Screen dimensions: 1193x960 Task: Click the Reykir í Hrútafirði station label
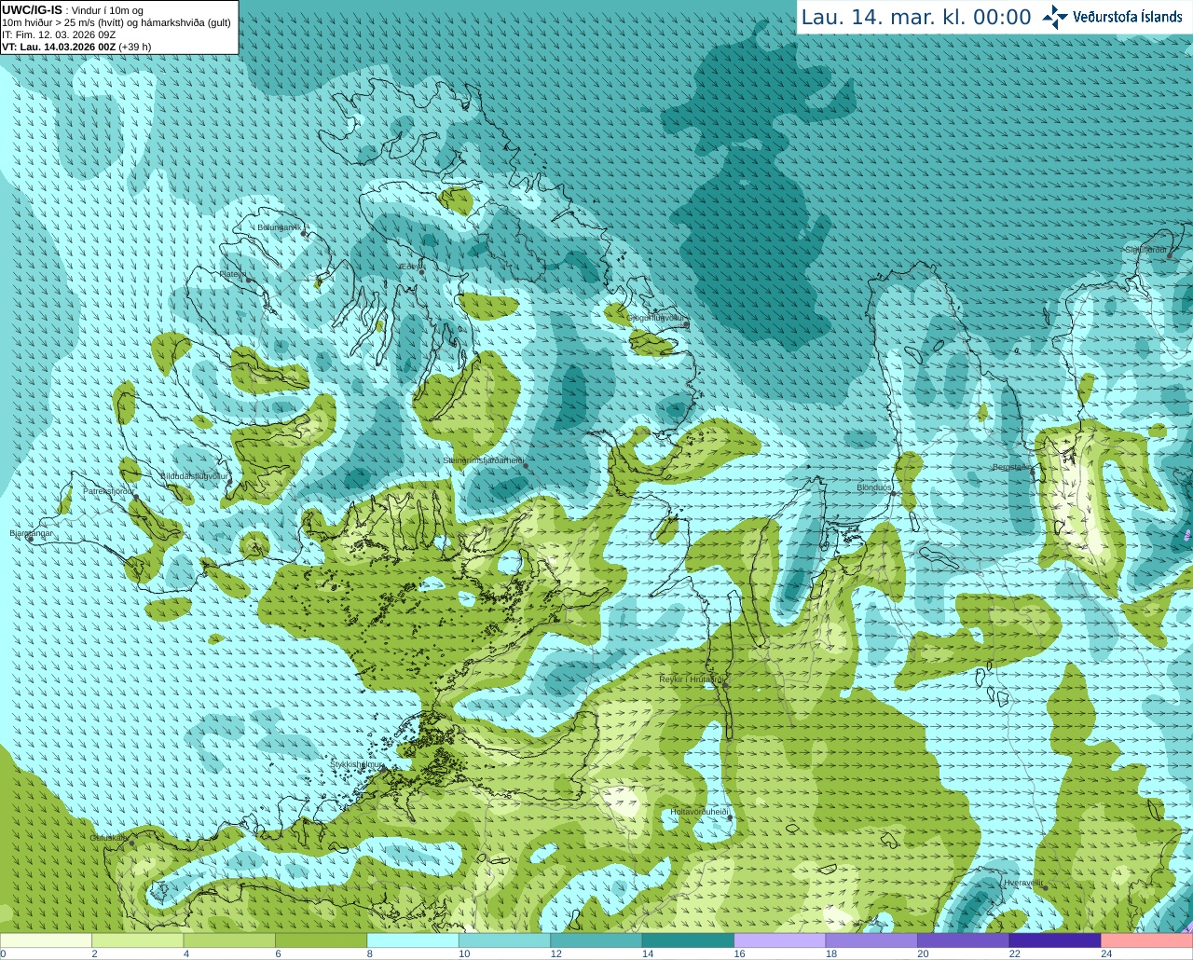[691, 679]
